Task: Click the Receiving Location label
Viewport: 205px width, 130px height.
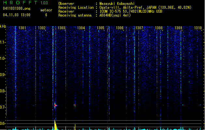Action: [76, 7]
